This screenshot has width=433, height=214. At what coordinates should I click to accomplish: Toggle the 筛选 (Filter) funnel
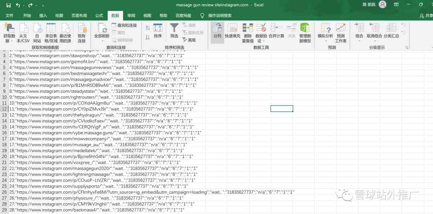click(174, 30)
